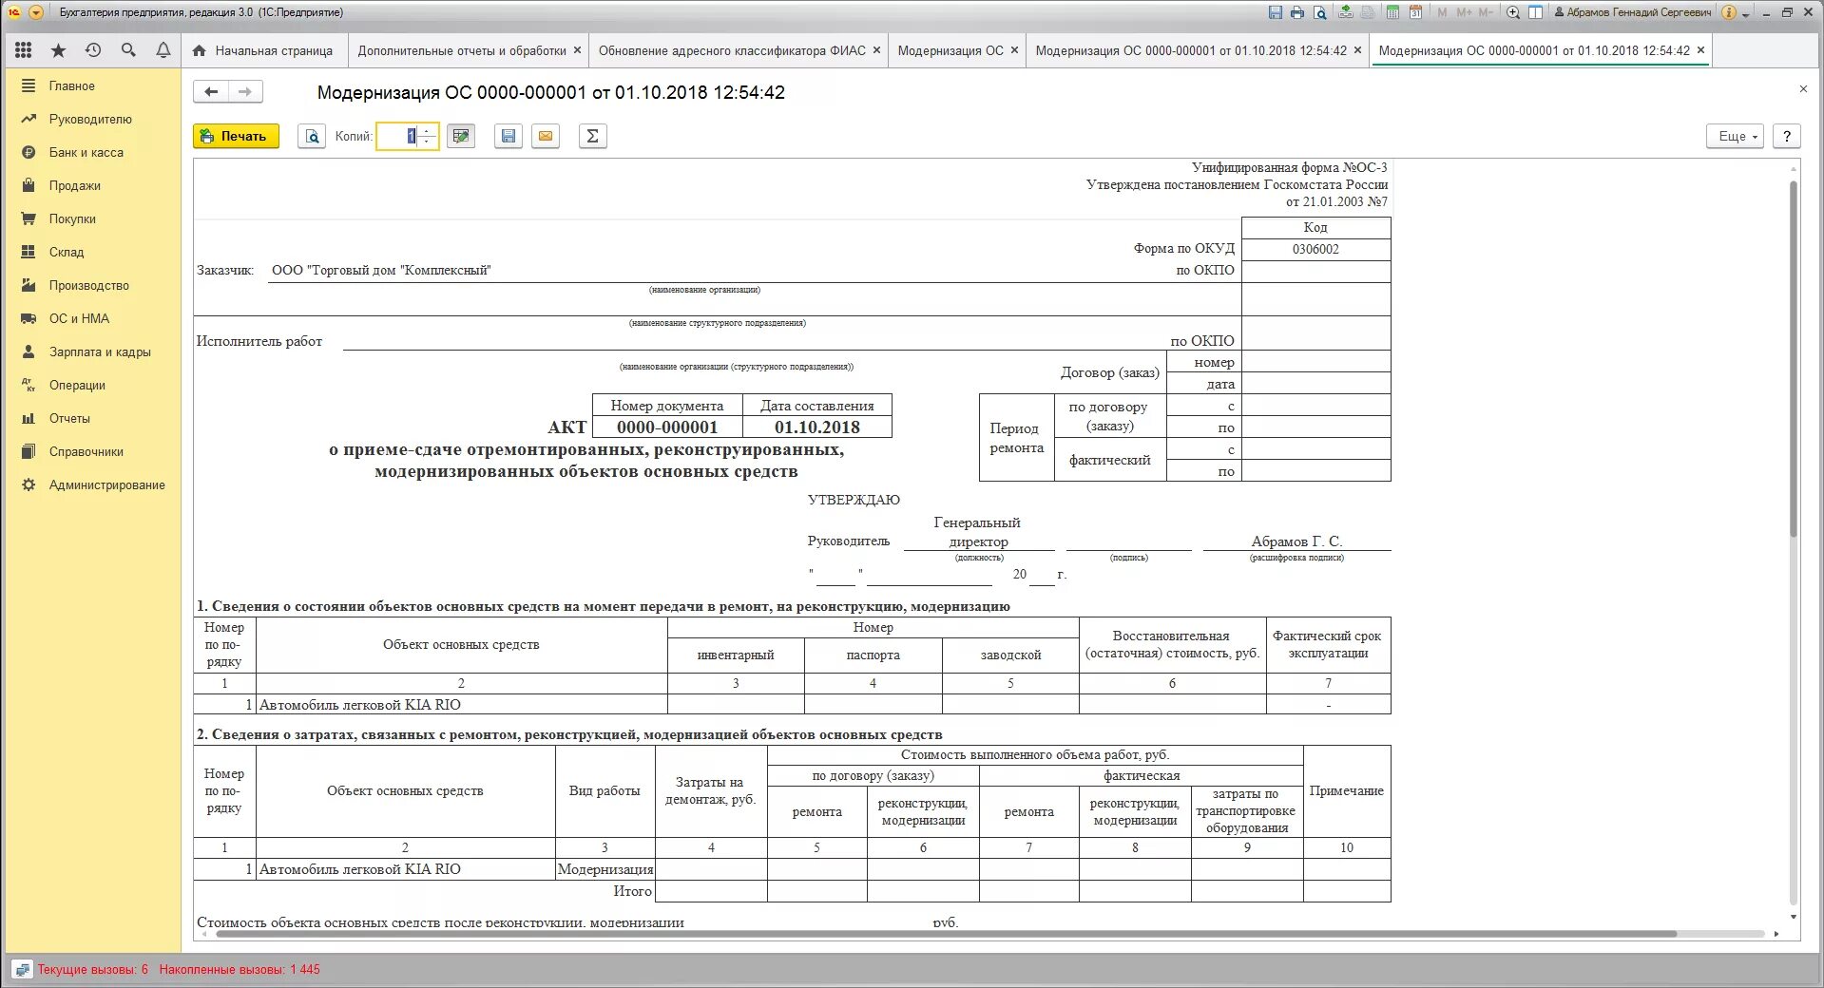
Task: Select the OKUD code cell 0306002
Action: (x=1315, y=249)
